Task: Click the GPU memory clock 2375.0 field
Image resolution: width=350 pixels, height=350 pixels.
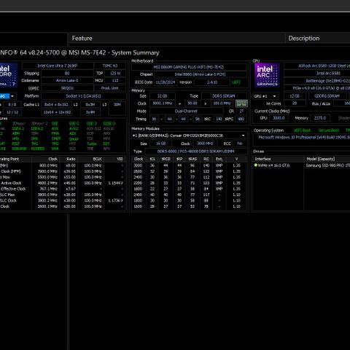Action: pos(320,118)
